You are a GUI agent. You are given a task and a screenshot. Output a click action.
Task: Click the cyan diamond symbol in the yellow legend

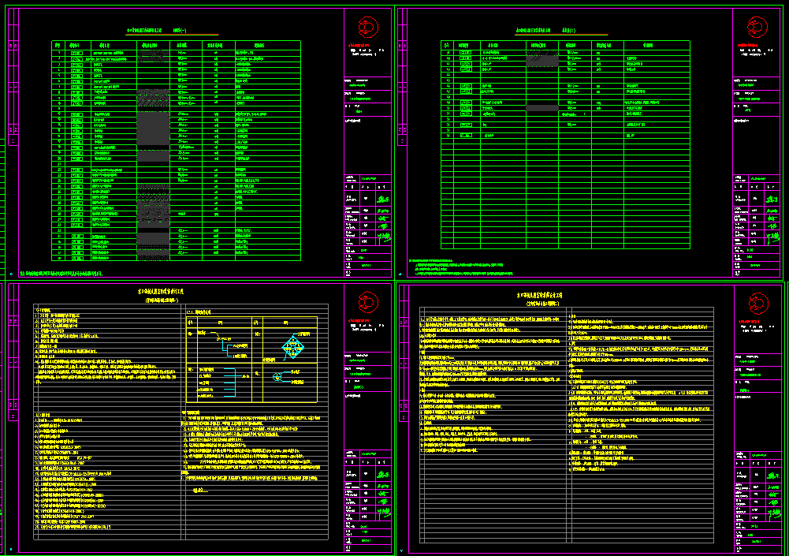(293, 345)
